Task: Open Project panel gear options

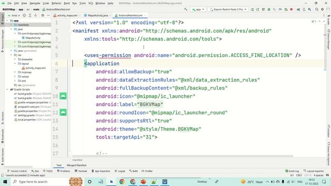Action: (x=42, y=16)
